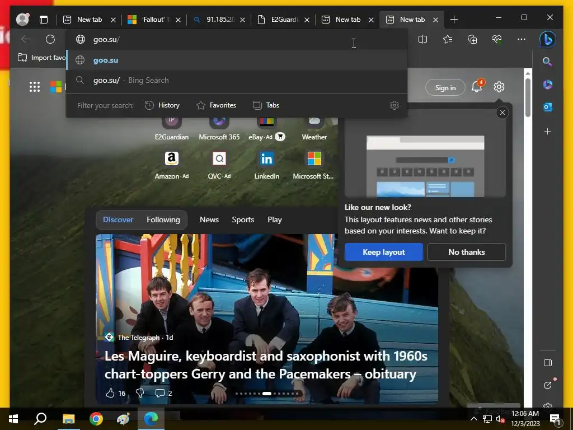Open the Amazon quick link tile

click(171, 165)
